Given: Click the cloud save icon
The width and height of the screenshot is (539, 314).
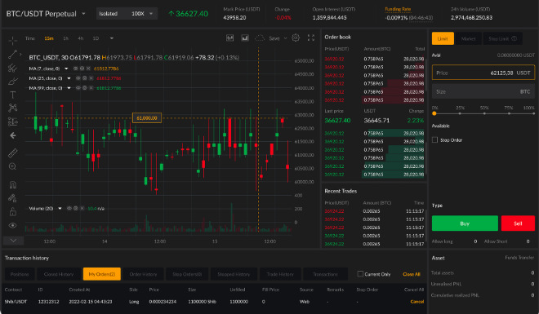Looking at the screenshot, I should coord(260,38).
